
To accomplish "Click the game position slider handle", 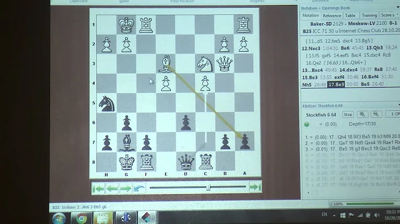I will point(208,187).
